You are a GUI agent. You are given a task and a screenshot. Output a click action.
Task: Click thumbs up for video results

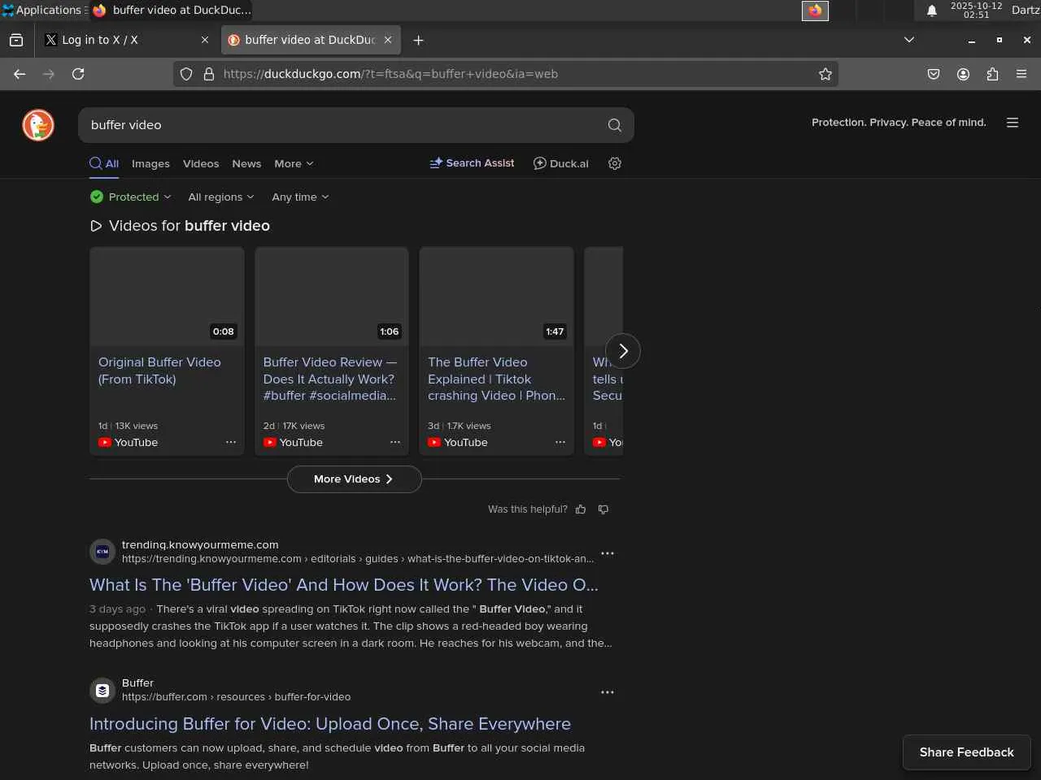click(581, 509)
